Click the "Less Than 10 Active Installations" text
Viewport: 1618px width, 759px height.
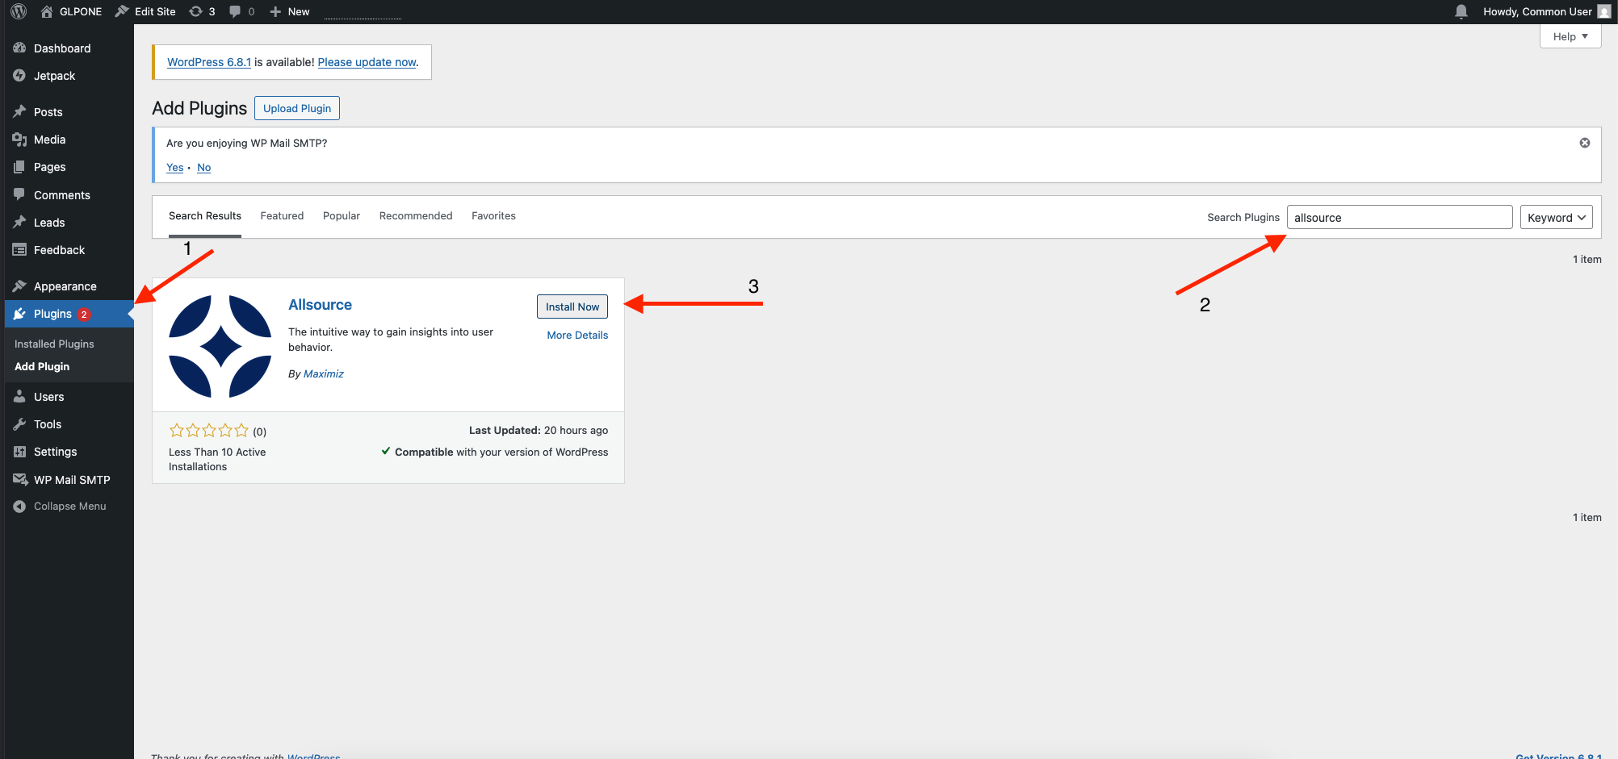tap(217, 459)
